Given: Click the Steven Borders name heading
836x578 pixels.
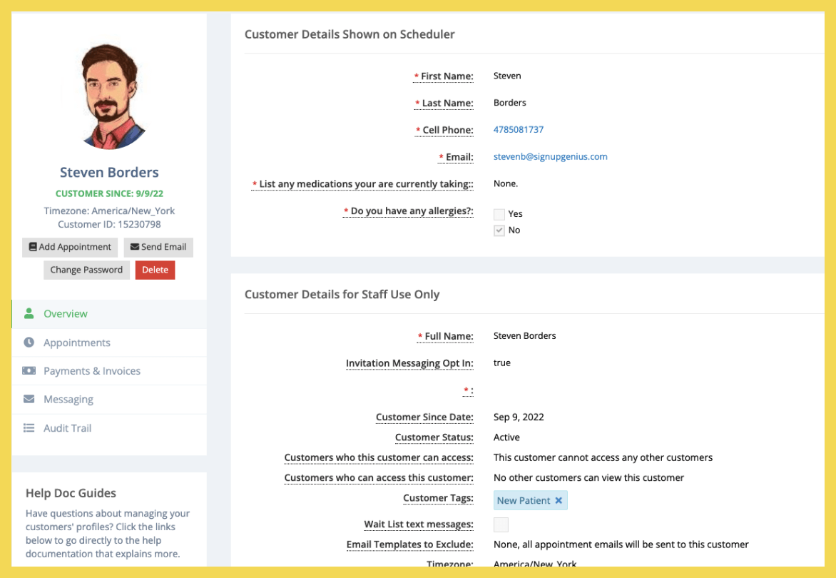Looking at the screenshot, I should (x=109, y=172).
